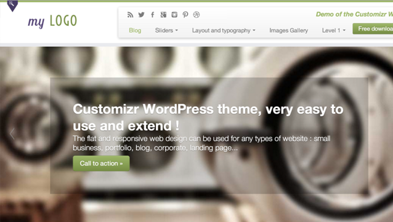This screenshot has width=393, height=222.
Task: Open the RSS feed icon
Action: 130,15
